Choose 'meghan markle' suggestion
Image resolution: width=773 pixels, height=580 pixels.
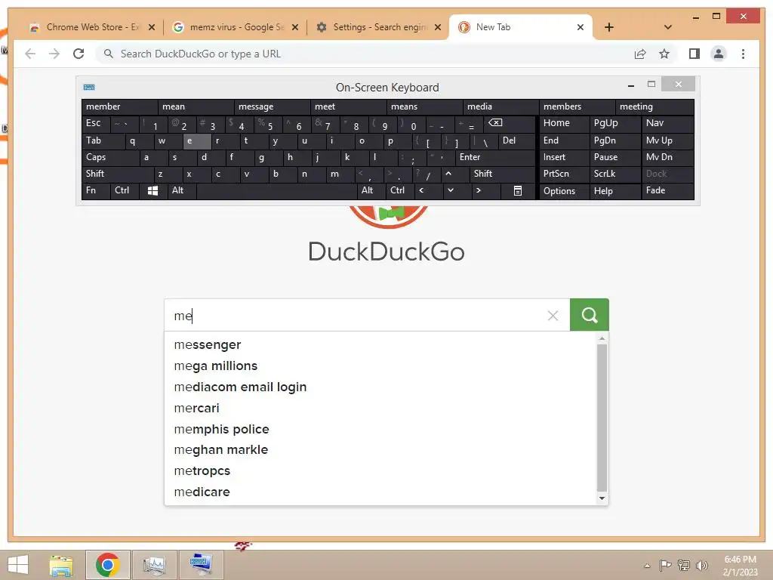click(380, 450)
